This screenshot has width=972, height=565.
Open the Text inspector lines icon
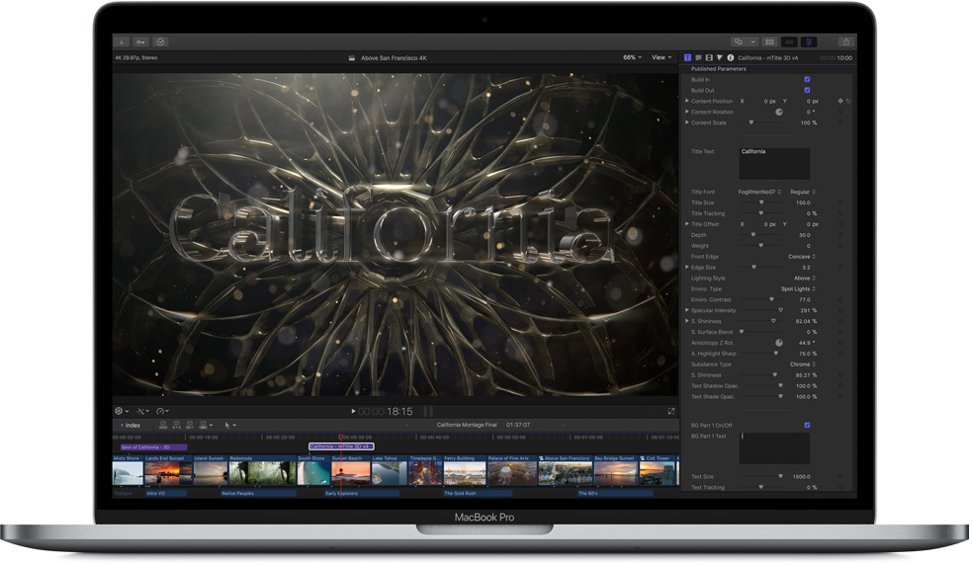click(x=698, y=57)
